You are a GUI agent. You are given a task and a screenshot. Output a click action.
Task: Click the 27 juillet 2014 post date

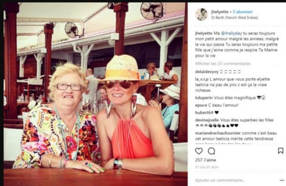(206, 167)
